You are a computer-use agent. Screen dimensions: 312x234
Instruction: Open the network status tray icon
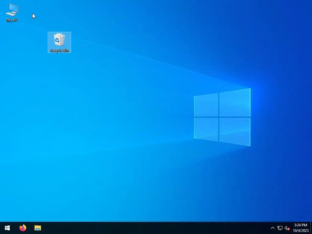[280, 228]
